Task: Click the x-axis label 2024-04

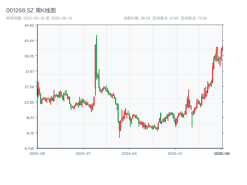Action: (x=129, y=154)
